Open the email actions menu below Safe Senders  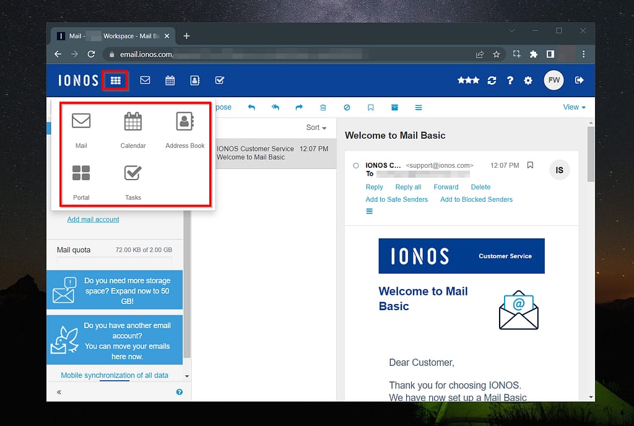(x=369, y=211)
